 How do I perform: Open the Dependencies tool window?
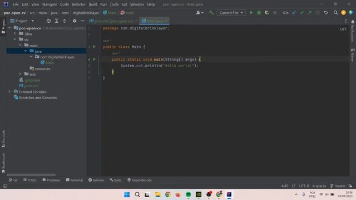pyautogui.click(x=140, y=180)
